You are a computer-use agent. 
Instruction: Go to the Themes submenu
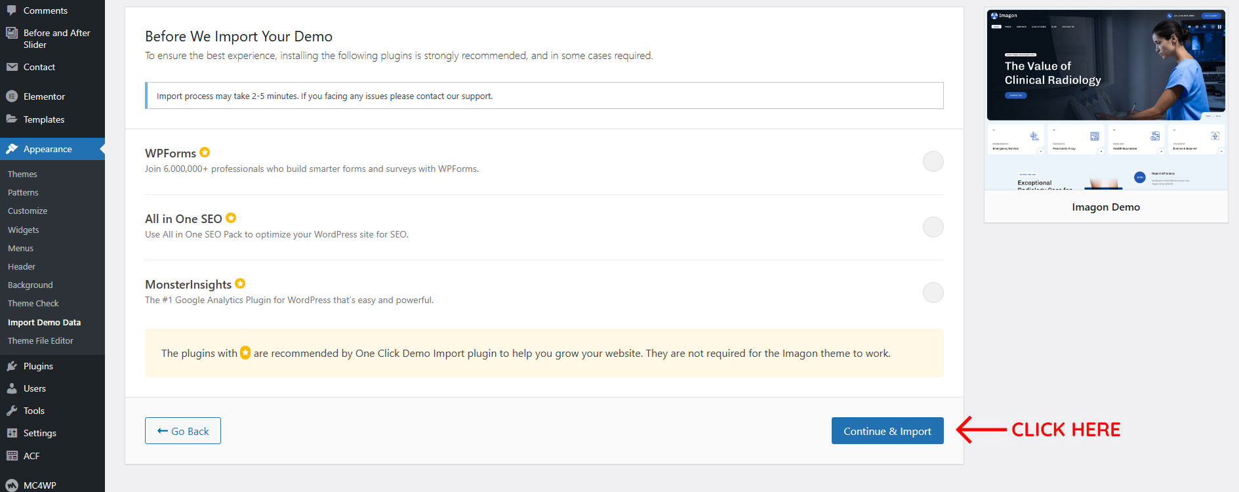pyautogui.click(x=22, y=174)
